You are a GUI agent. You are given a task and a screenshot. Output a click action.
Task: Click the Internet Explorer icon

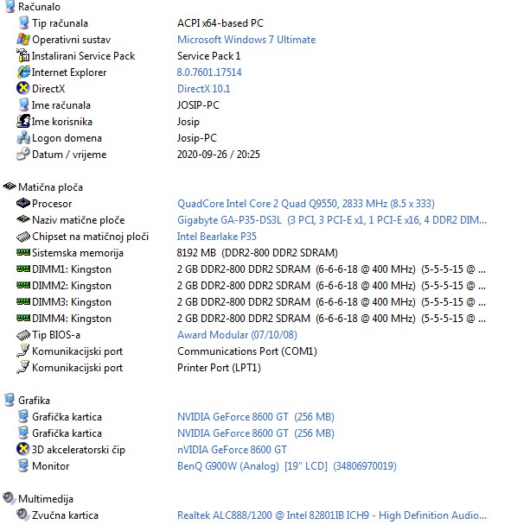coord(23,72)
